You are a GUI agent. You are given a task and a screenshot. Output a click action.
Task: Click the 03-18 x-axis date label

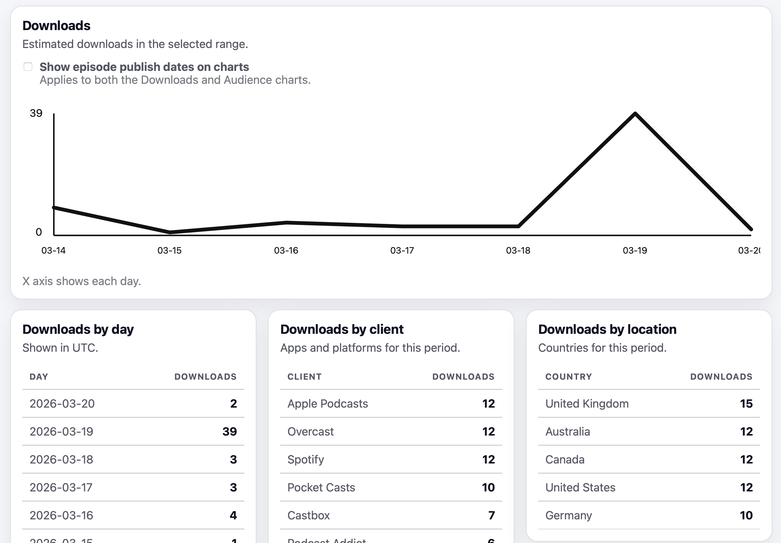coord(518,250)
